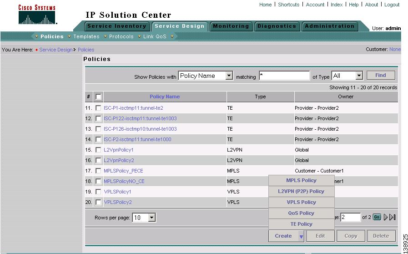The height and width of the screenshot is (254, 408).
Task: Check the box for L2VpnPolicy1
Action: (x=98, y=150)
